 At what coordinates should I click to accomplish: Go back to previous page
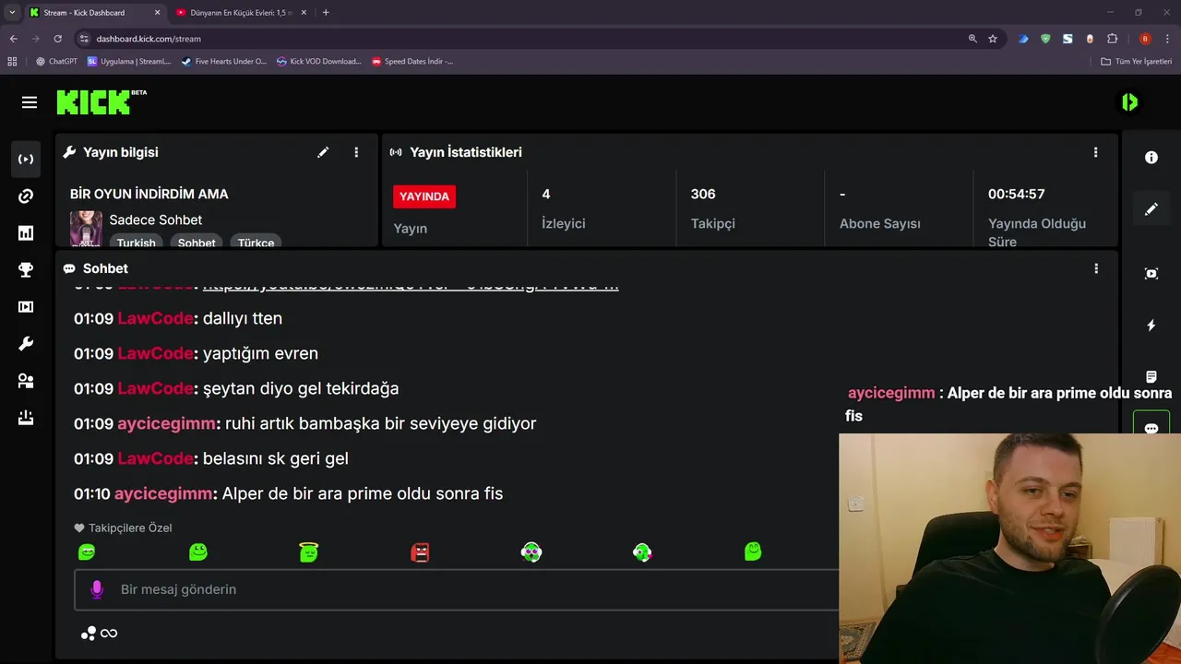click(x=13, y=39)
